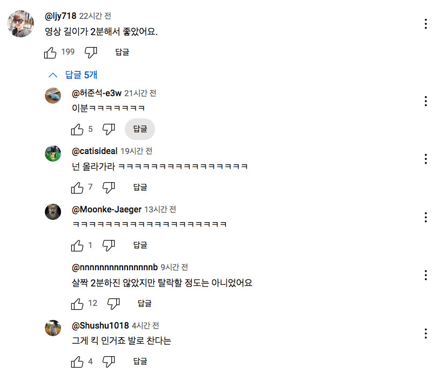
Task: Dislike the reply by @catisideal
Action: pyautogui.click(x=109, y=188)
